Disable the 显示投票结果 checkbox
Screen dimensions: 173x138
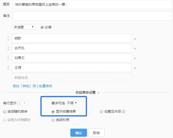(53, 112)
